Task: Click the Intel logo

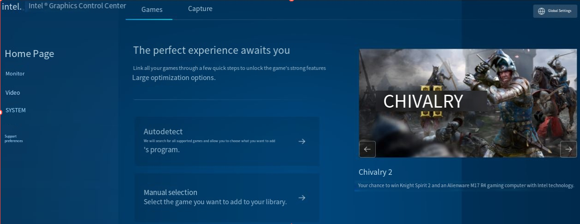Action: tap(12, 7)
